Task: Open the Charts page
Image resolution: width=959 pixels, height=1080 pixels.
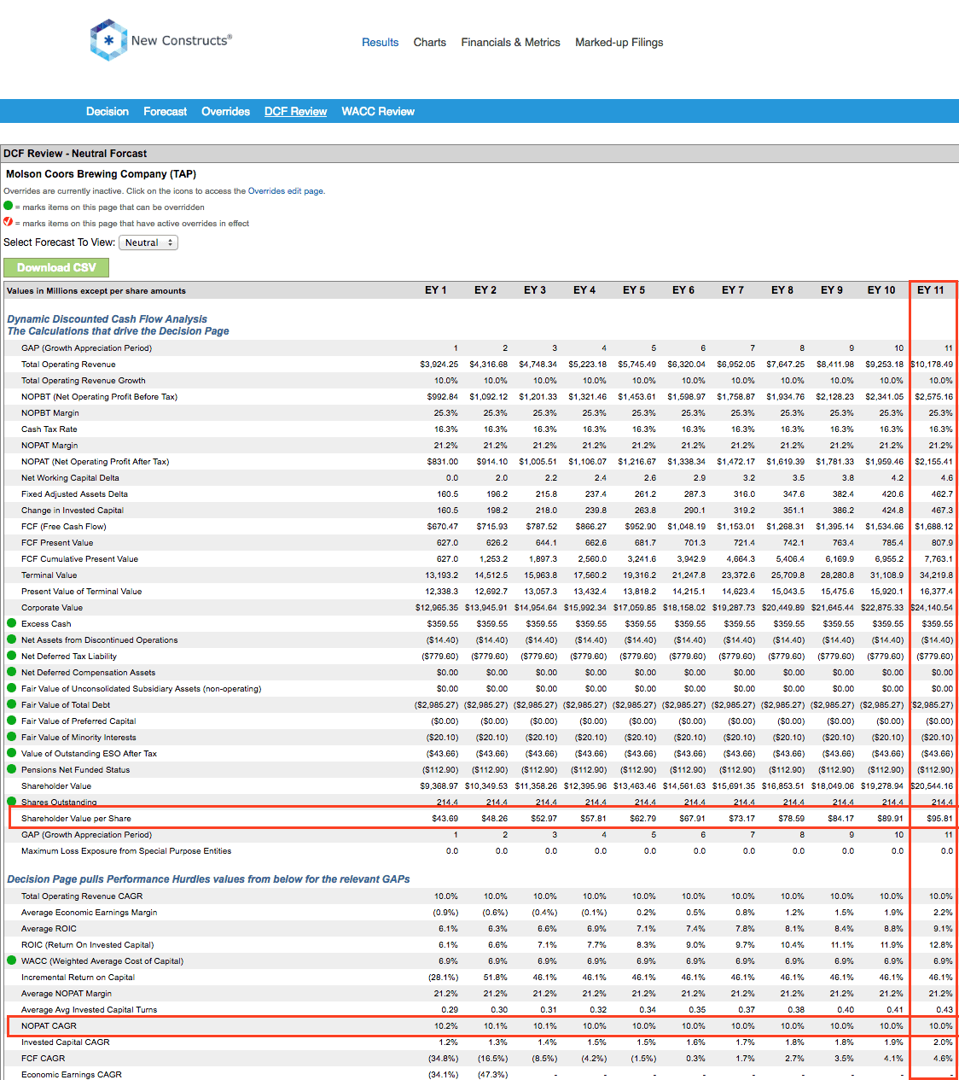Action: [430, 42]
